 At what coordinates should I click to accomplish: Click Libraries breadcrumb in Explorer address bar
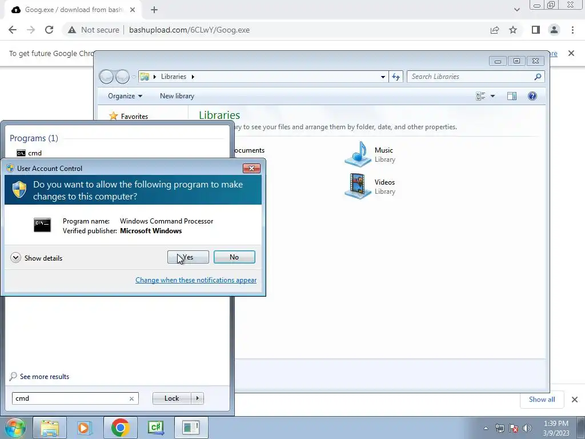174,77
